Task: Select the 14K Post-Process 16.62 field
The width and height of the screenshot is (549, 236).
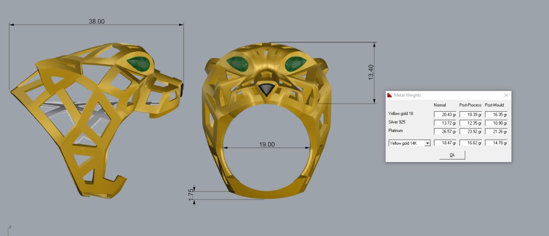Action: click(471, 143)
